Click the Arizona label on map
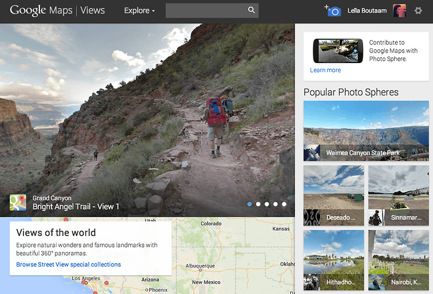433x294 pixels. point(150,280)
